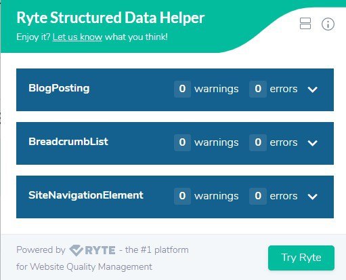The height and width of the screenshot is (280, 346).
Task: Open the "Let us know" feedback link
Action: (x=77, y=37)
